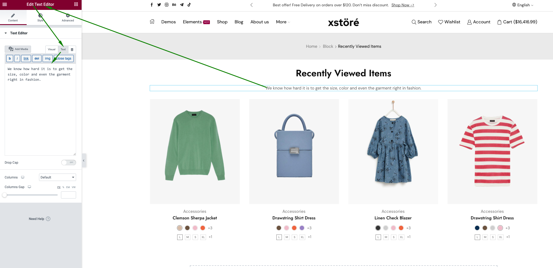Open the English language dropdown
The height and width of the screenshot is (268, 553).
point(523,5)
